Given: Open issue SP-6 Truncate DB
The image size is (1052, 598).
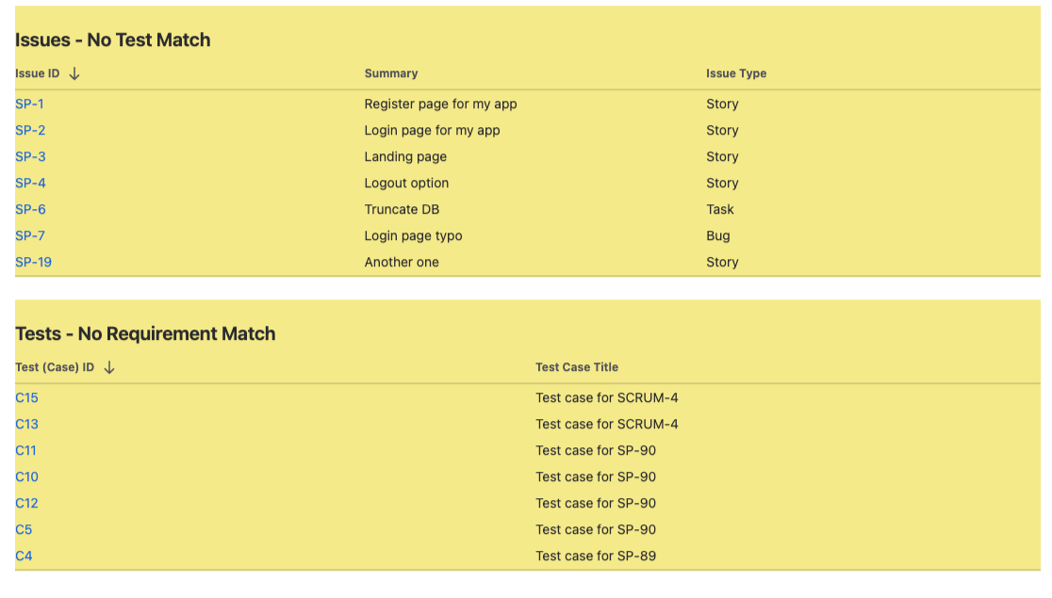Looking at the screenshot, I should pos(30,209).
